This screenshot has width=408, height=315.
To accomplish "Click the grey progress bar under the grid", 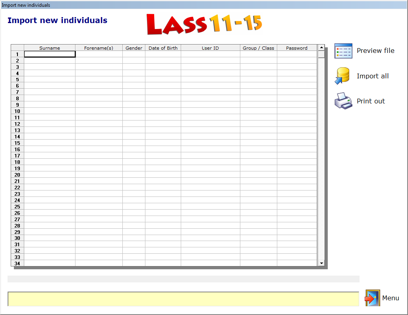I will 184,279.
